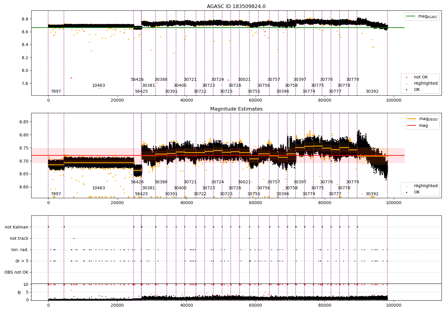
Task: Click the orange mag OBSID legend line
Action: [412, 119]
